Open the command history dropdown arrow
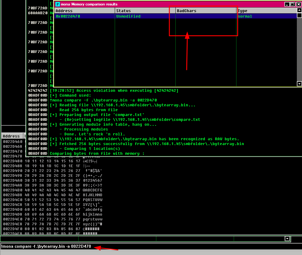Viewport: 302px width, 255px height. click(x=287, y=239)
